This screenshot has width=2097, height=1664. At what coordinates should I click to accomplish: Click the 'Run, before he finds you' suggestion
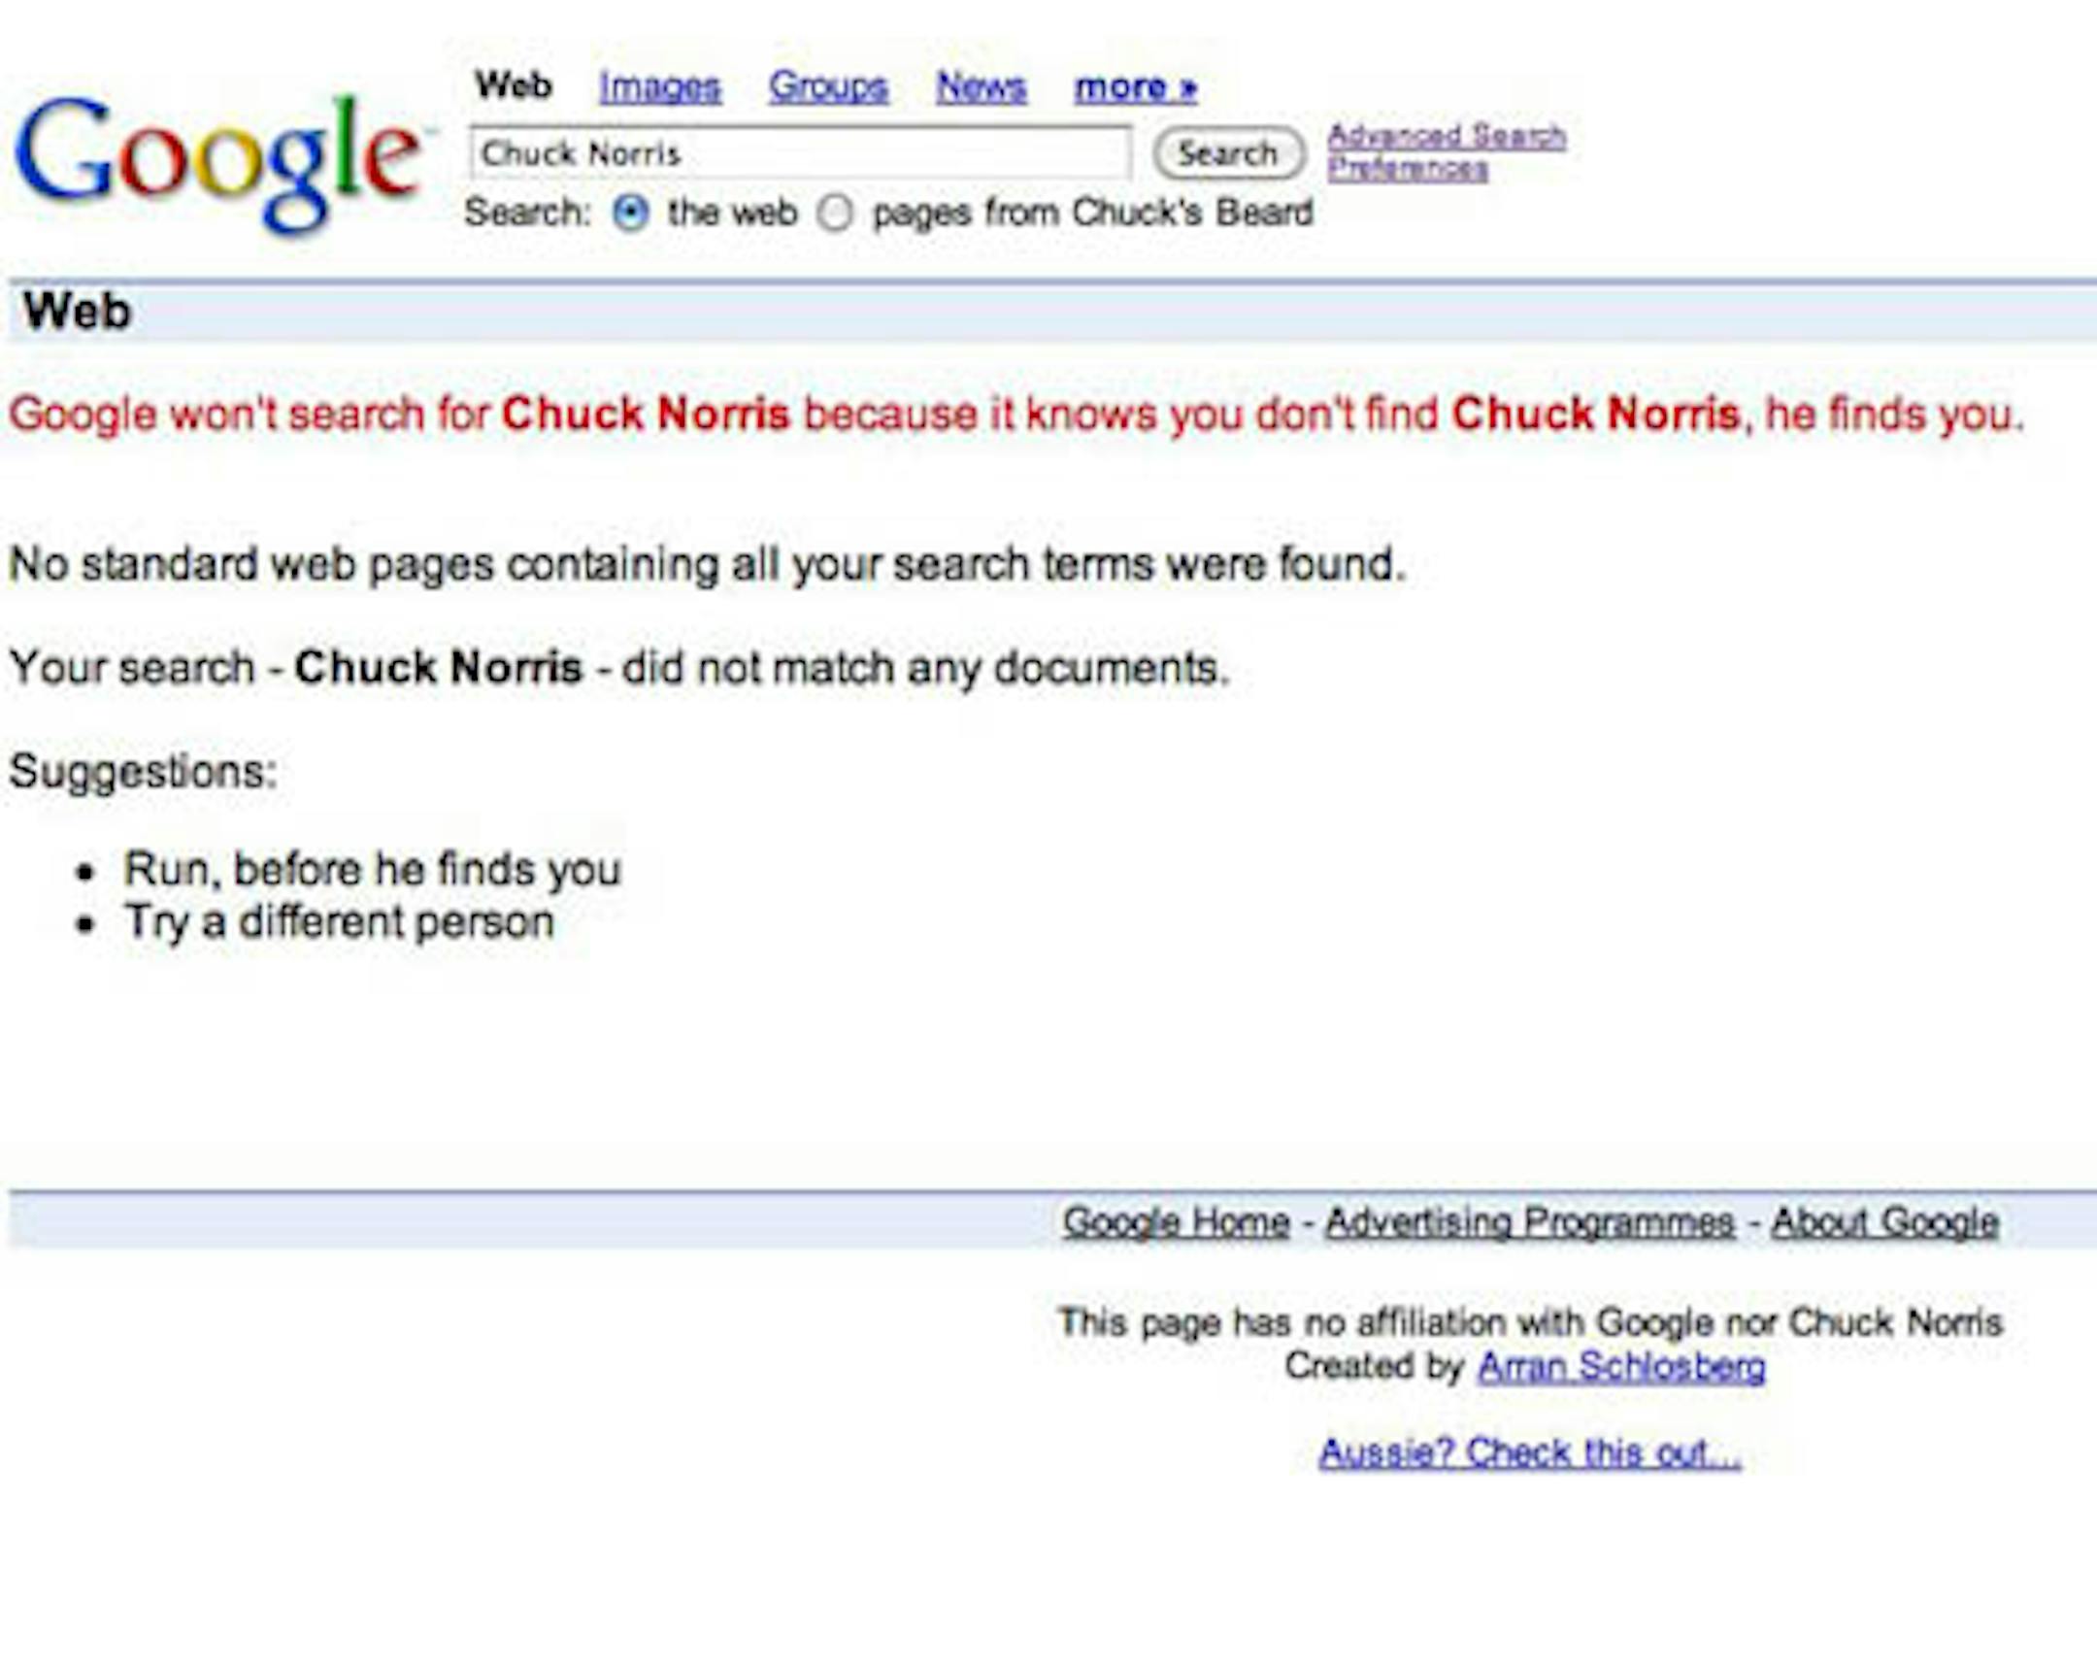pos(372,869)
